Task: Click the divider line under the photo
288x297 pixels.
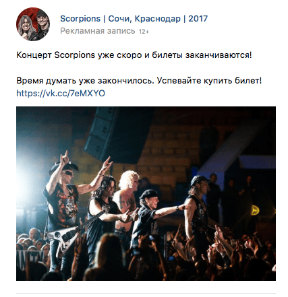Action: point(146,293)
